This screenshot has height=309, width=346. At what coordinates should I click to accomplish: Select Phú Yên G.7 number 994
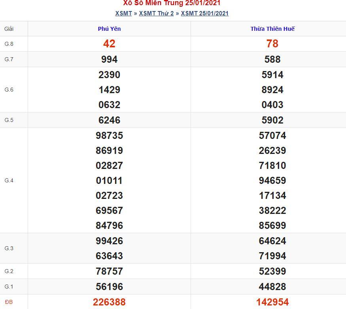click(109, 59)
